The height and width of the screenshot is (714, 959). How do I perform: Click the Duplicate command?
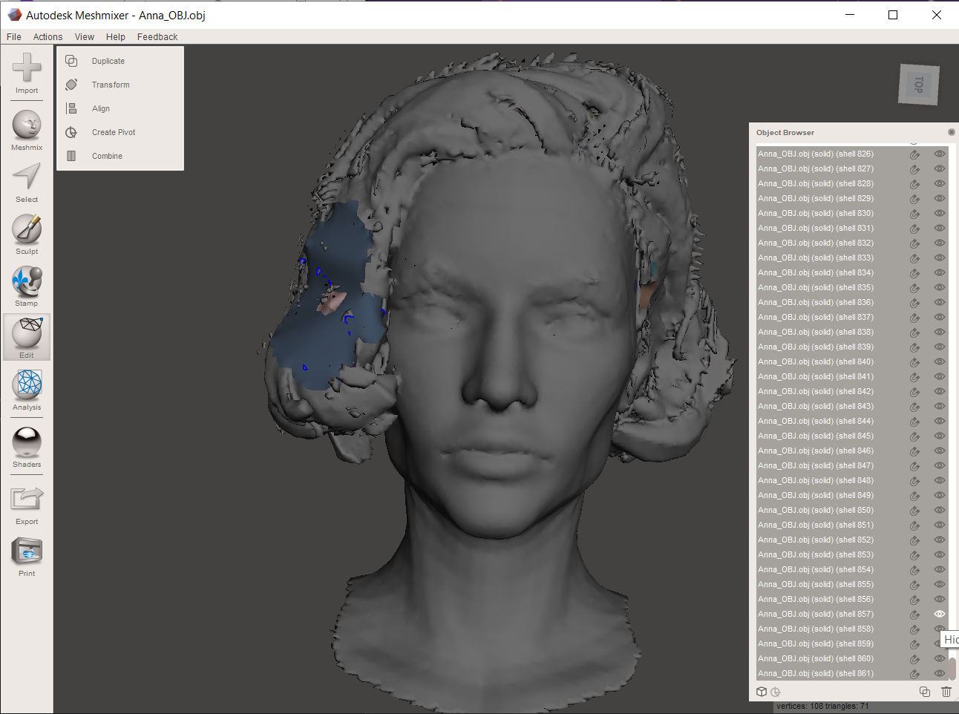click(107, 60)
